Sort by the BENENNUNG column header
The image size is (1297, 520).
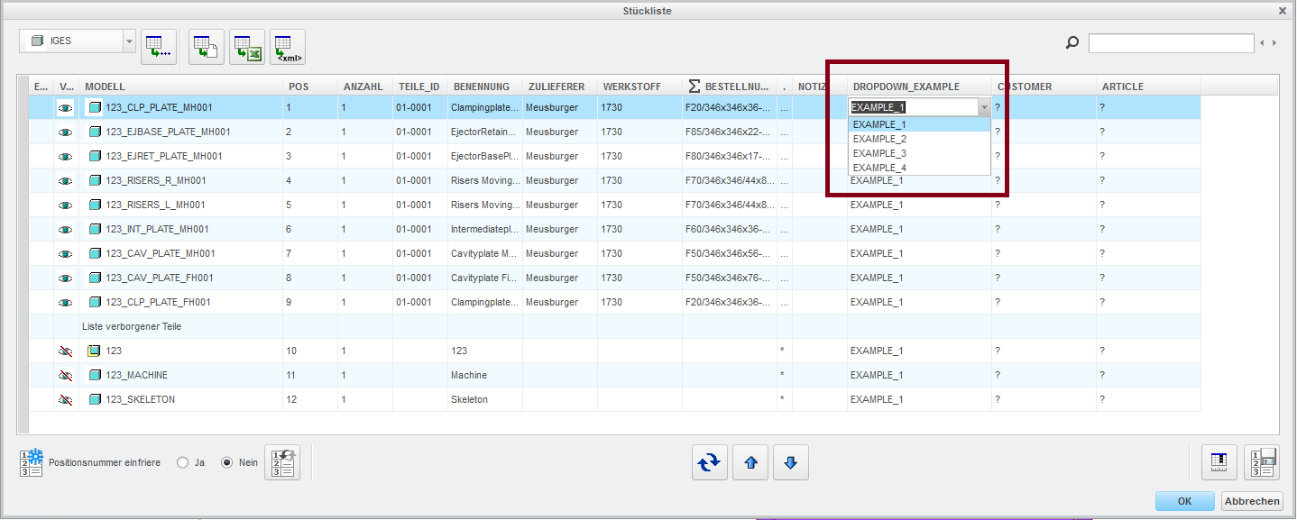pos(485,87)
